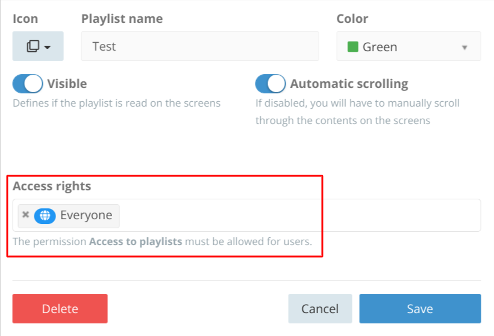Image resolution: width=494 pixels, height=336 pixels.
Task: Click the blue globe icon
Action: (45, 216)
